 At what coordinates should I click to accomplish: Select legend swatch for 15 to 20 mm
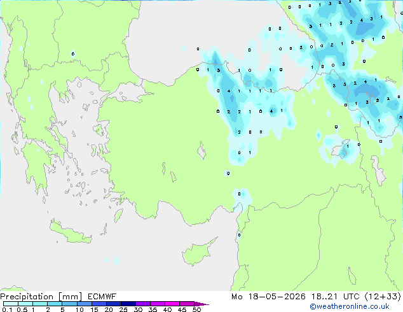click(x=99, y=304)
